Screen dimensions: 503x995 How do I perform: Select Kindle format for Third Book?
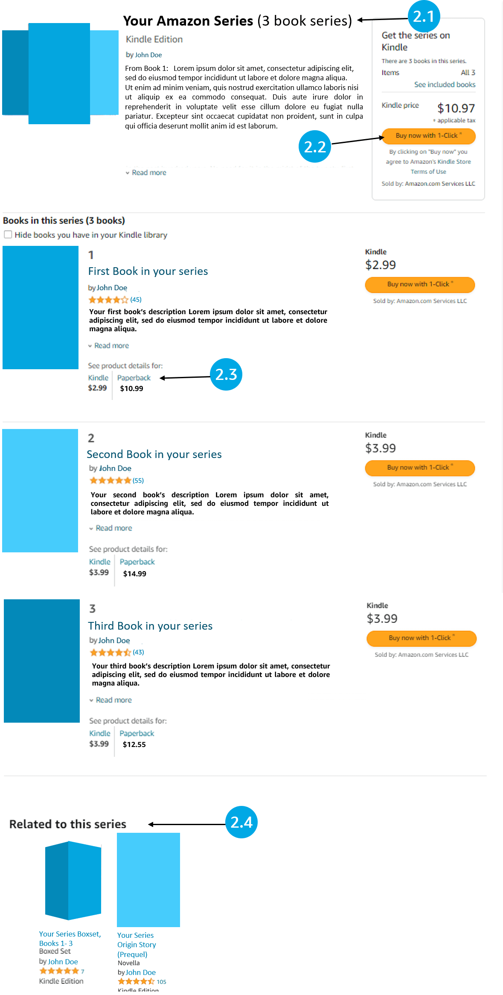(x=99, y=733)
